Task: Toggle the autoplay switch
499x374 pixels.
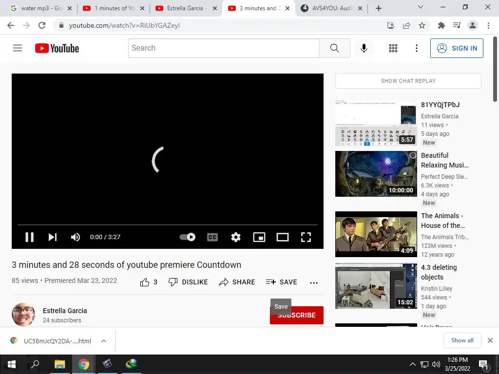Action: [188, 237]
